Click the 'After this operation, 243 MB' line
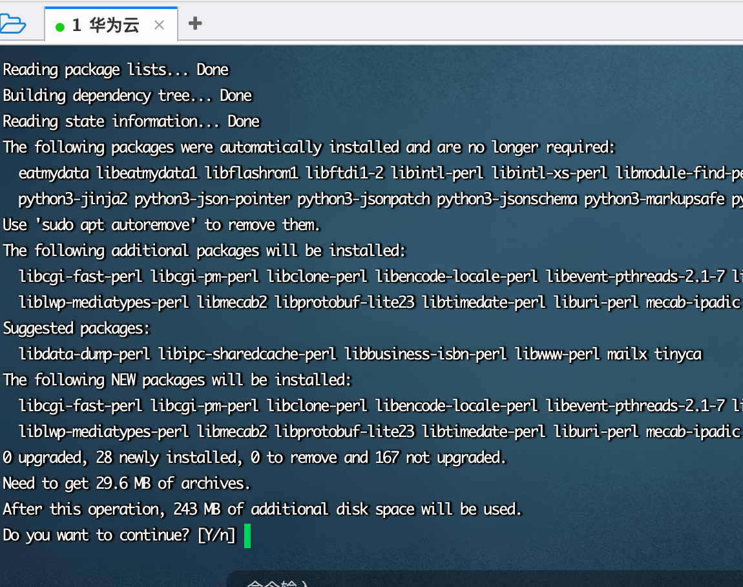The height and width of the screenshot is (587, 743). (262, 509)
